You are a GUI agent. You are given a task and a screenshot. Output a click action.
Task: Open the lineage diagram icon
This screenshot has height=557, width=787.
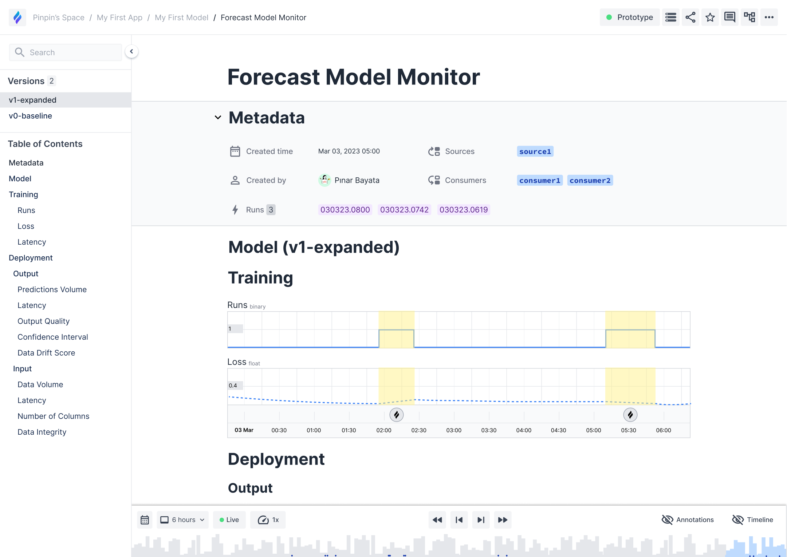coord(749,17)
